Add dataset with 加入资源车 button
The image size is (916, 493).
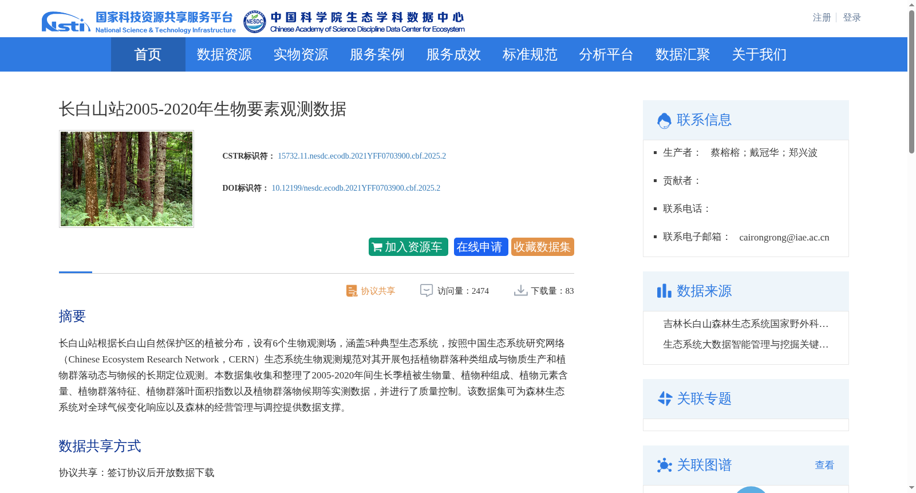coord(408,247)
